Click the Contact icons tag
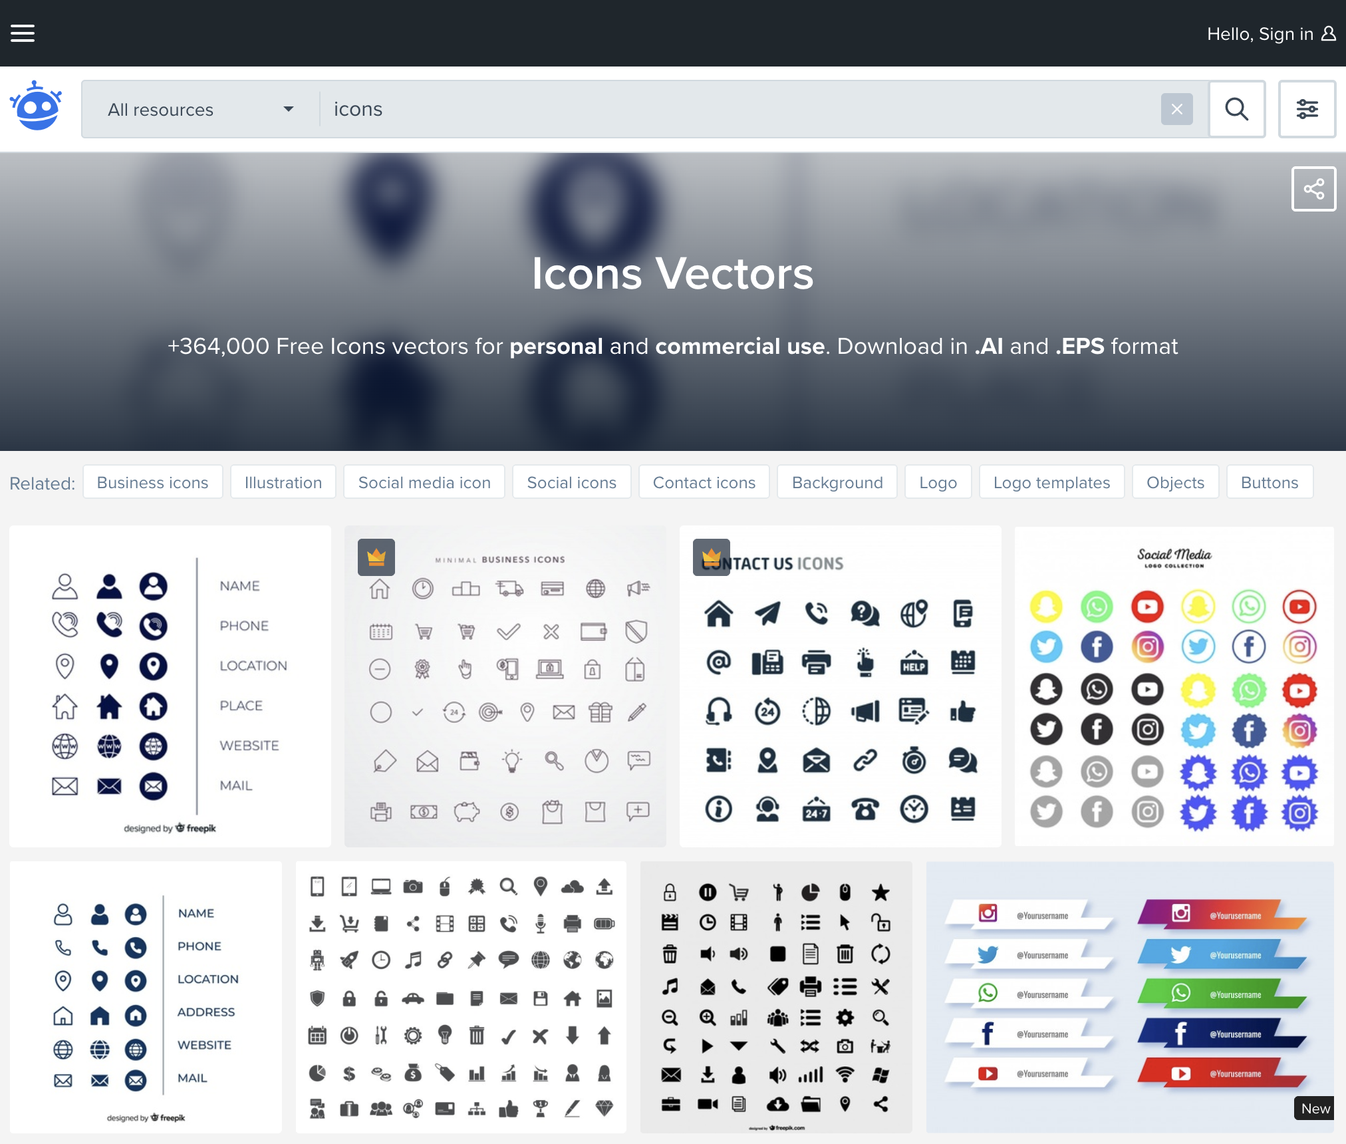The height and width of the screenshot is (1144, 1346). [x=704, y=482]
